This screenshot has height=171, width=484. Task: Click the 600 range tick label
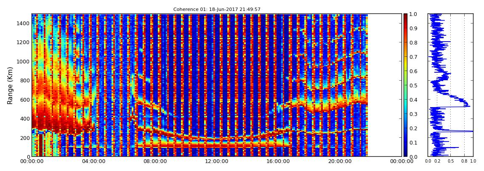click(x=25, y=100)
